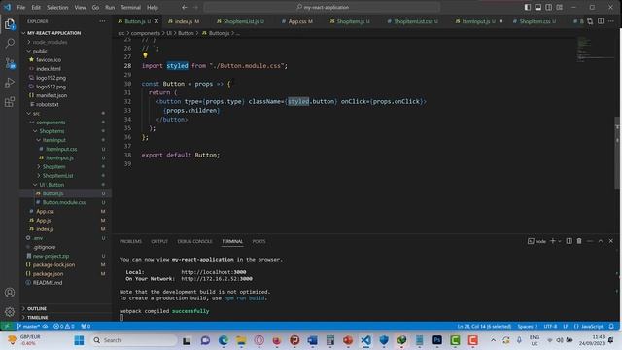This screenshot has width=622, height=350.
Task: Open File Explorer from taskbar
Action: tap(241, 340)
